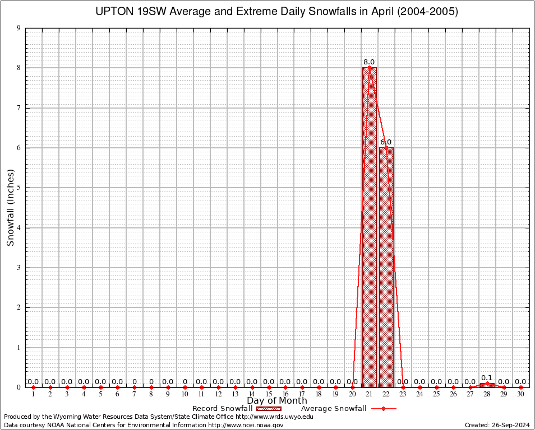Click the 'Created: 26-Sep-2024' text

(497, 425)
